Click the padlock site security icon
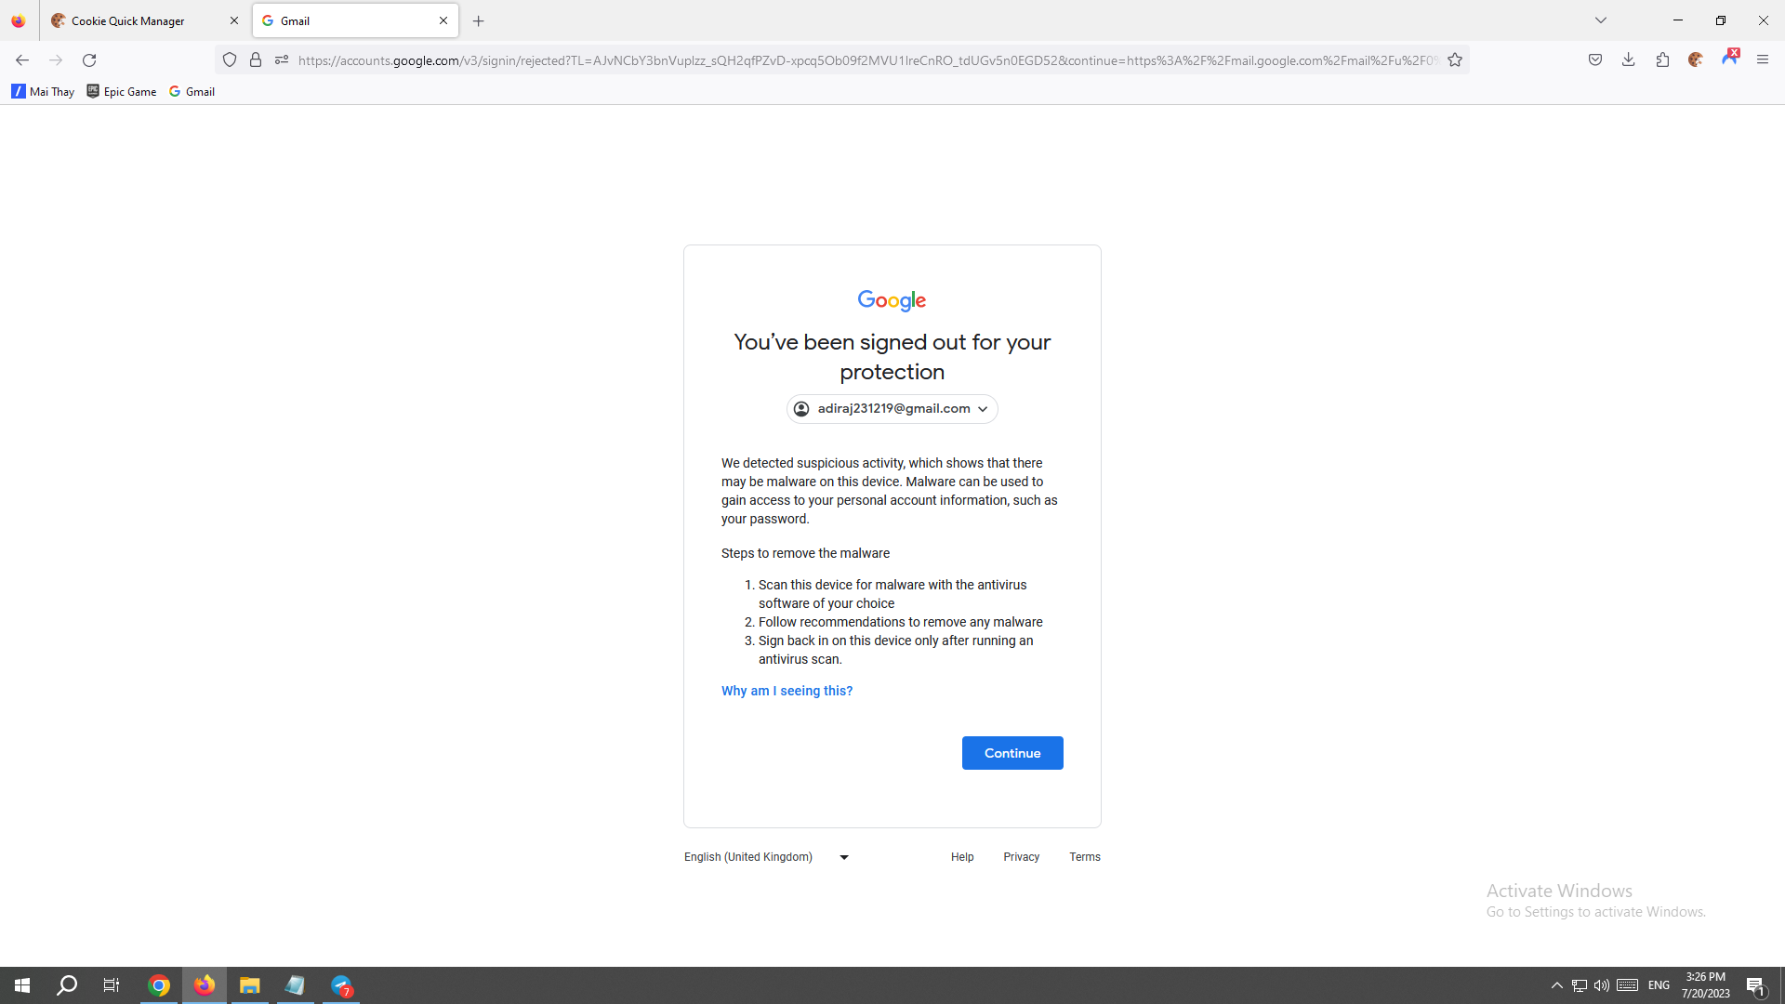This screenshot has height=1004, width=1785. tap(256, 60)
